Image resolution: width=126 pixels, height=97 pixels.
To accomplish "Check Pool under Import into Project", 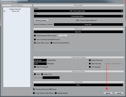I will point(35,74).
